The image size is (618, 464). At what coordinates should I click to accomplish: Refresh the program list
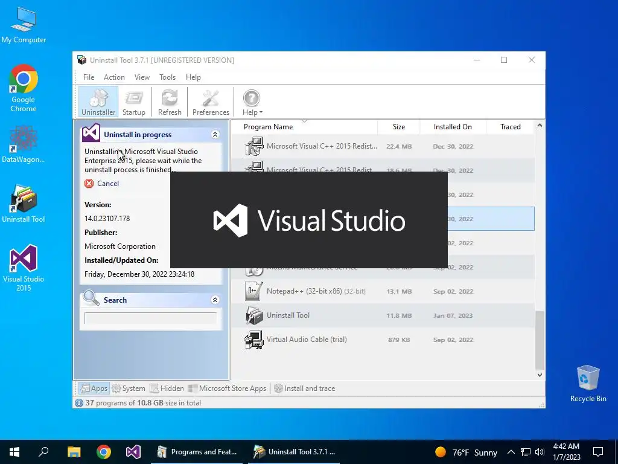click(170, 102)
